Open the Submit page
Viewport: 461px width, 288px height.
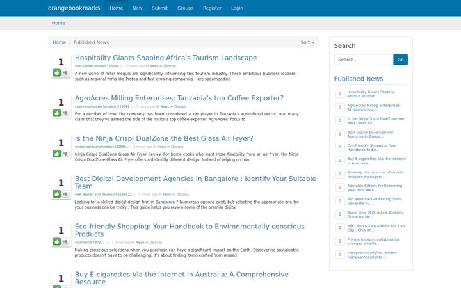coord(159,8)
